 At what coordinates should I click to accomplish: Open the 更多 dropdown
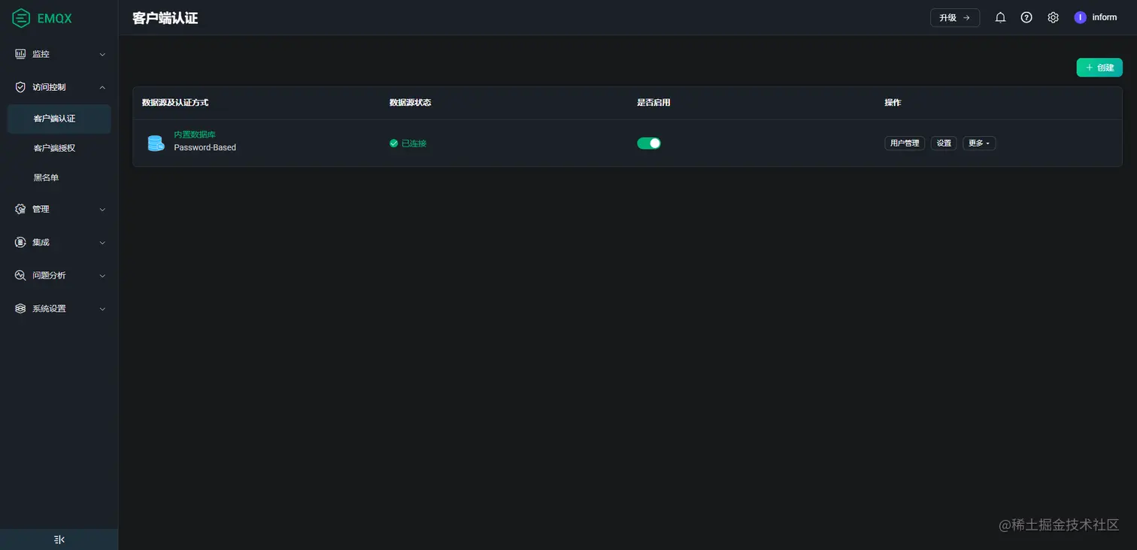979,143
